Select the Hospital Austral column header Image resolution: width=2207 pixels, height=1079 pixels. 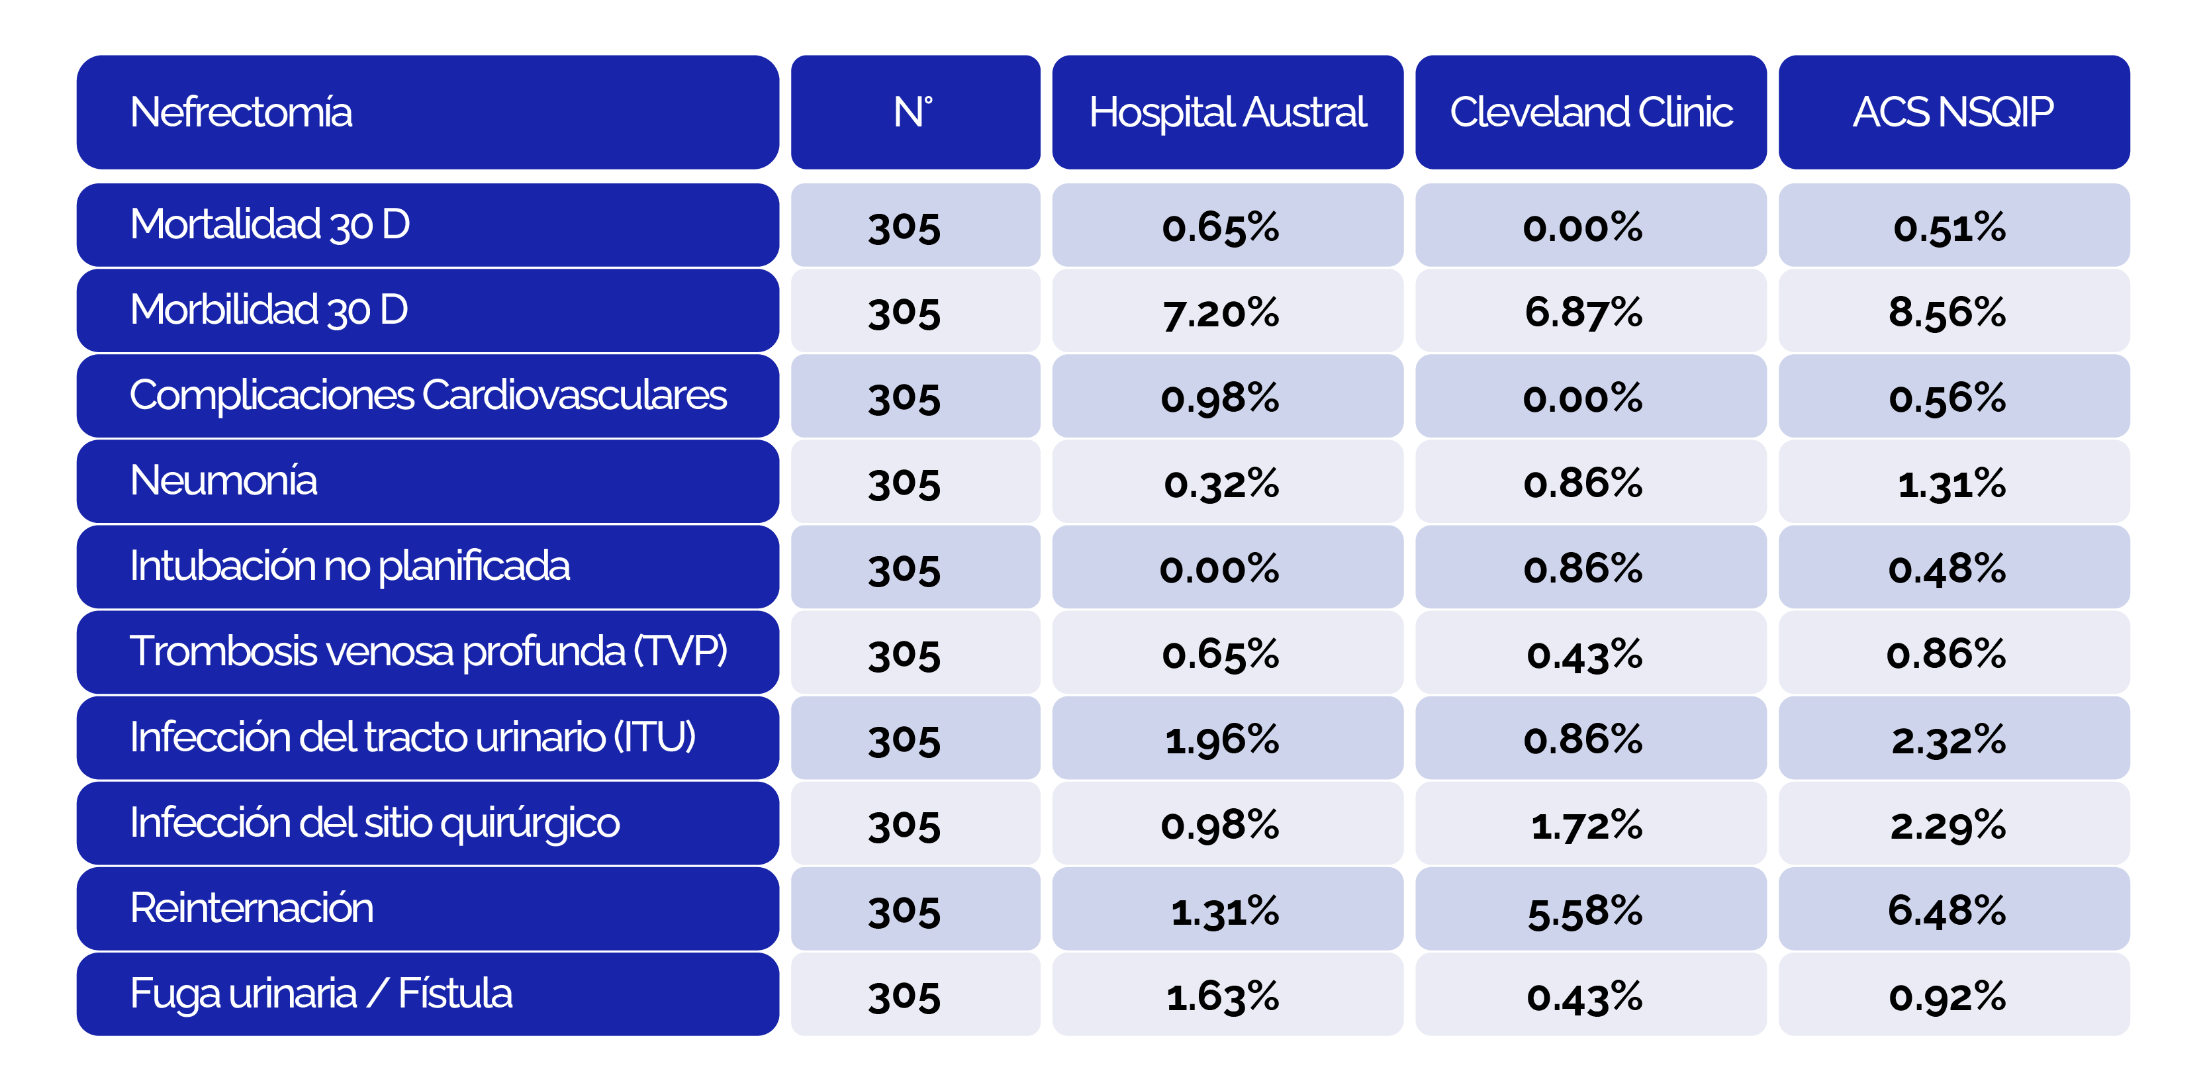[1227, 113]
